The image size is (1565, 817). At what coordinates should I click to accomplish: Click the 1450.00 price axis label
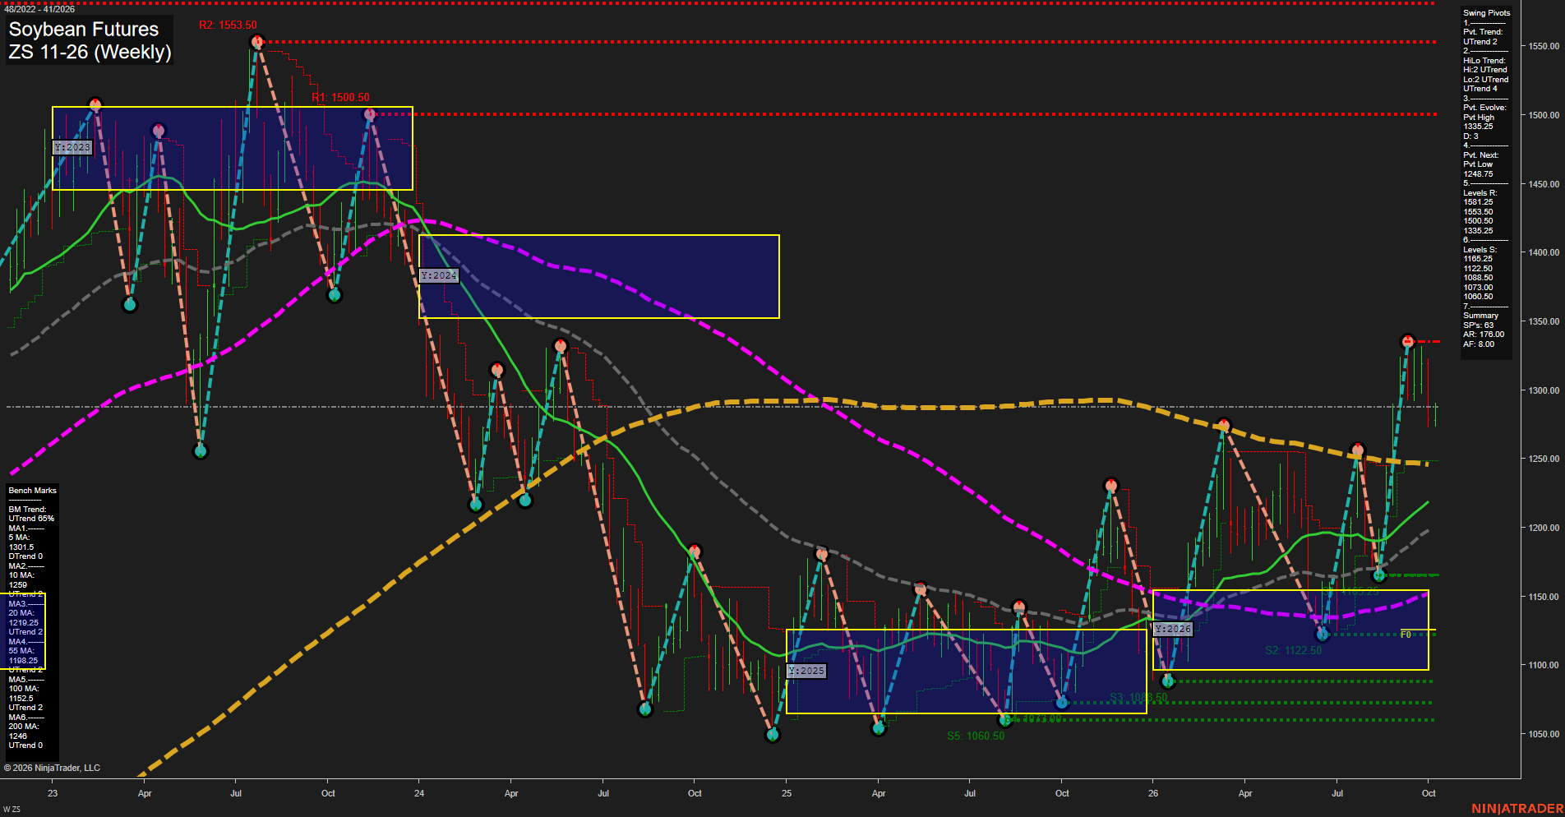click(x=1544, y=184)
